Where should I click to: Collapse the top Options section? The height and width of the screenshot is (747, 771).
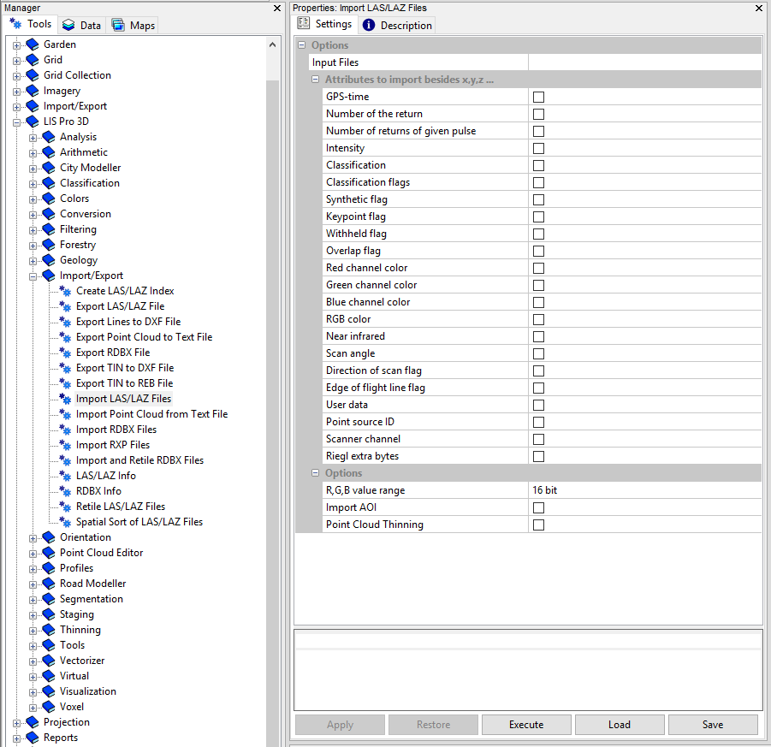click(x=301, y=44)
